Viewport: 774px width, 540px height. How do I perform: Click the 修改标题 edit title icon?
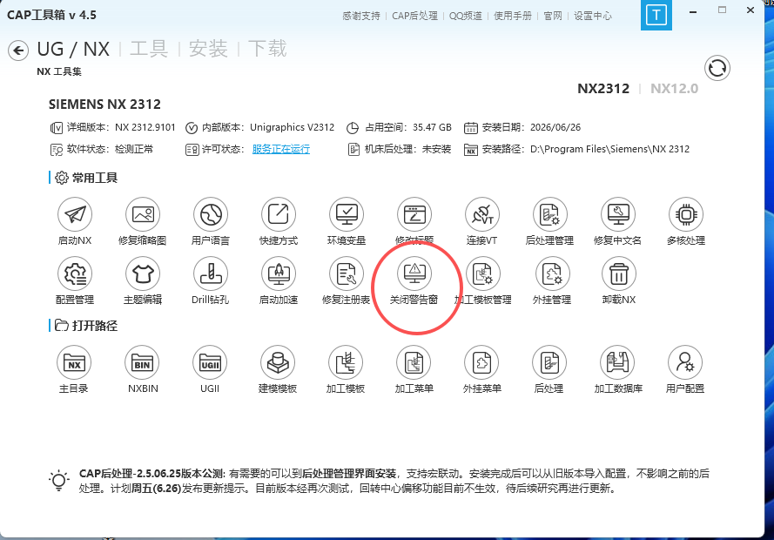(414, 215)
